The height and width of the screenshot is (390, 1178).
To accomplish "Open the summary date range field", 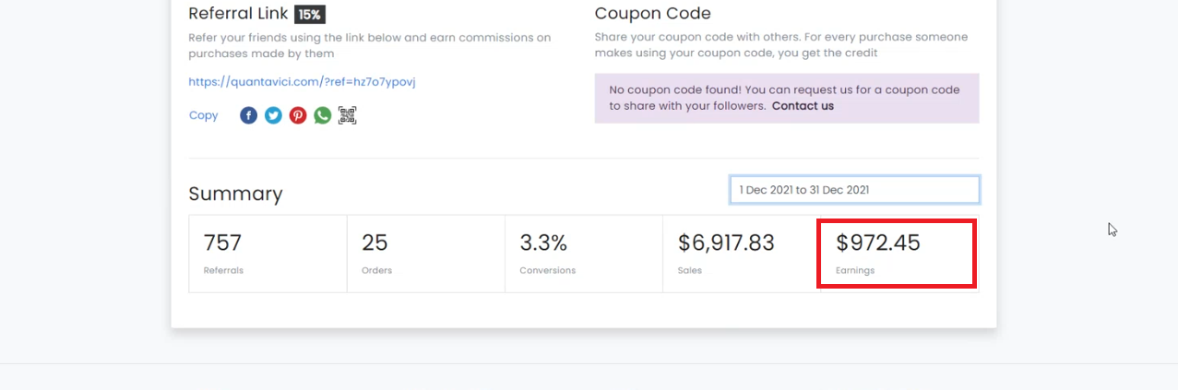I will [854, 190].
